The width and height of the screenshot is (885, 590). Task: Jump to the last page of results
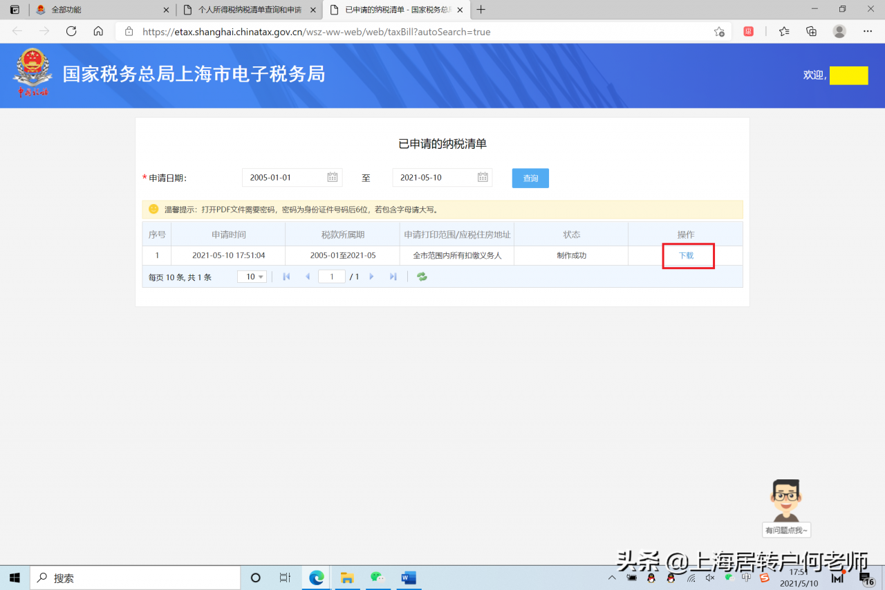392,276
